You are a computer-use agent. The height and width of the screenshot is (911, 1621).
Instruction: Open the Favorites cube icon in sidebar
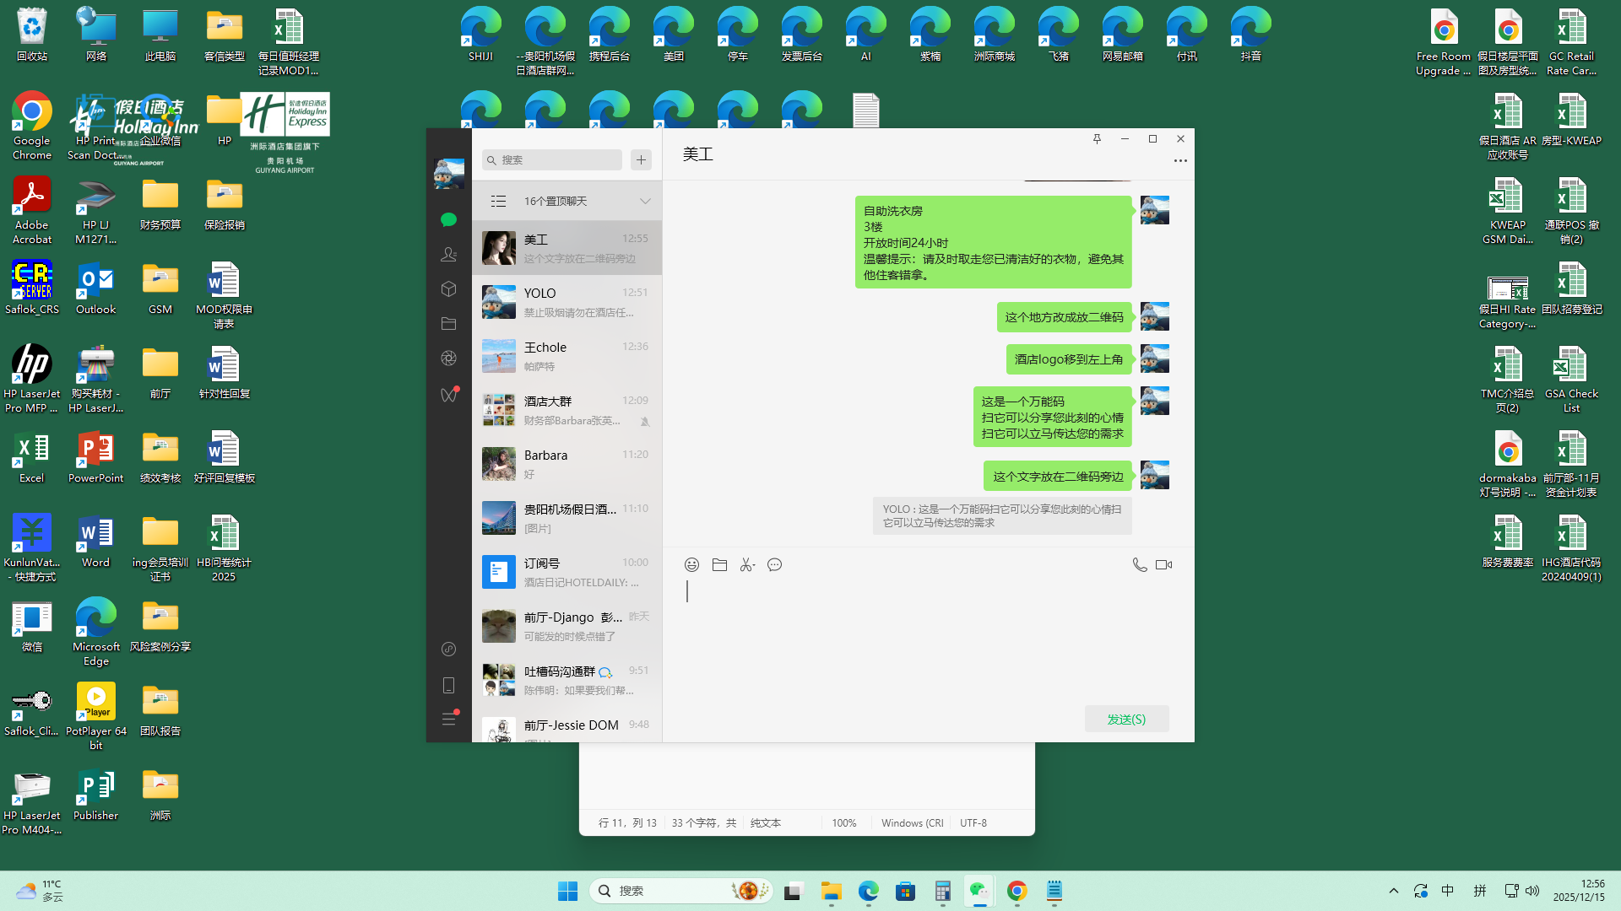[449, 289]
